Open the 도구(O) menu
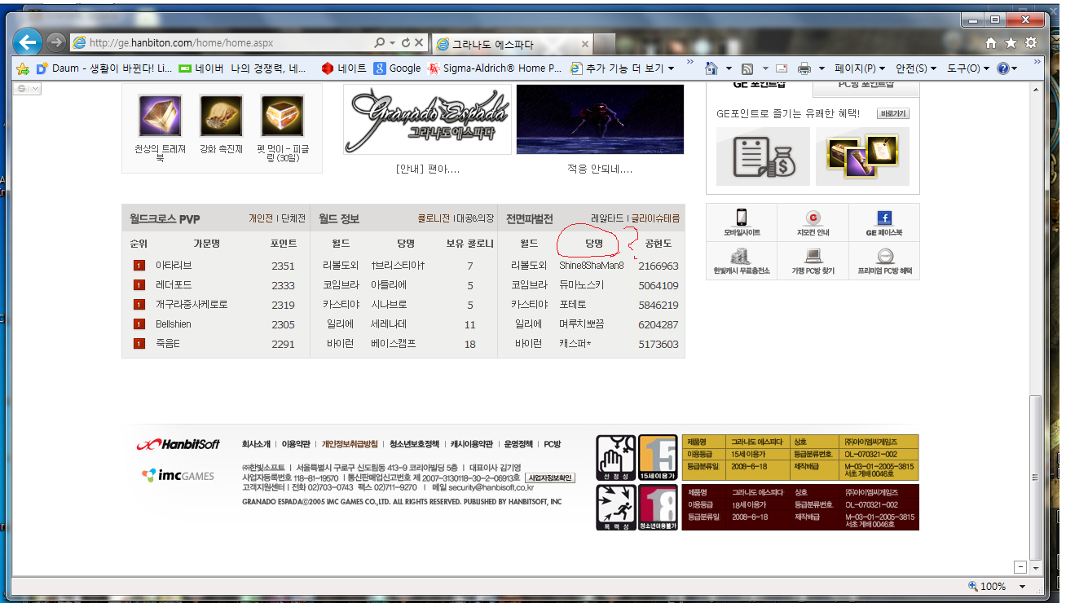The image size is (1066, 603). pos(968,68)
